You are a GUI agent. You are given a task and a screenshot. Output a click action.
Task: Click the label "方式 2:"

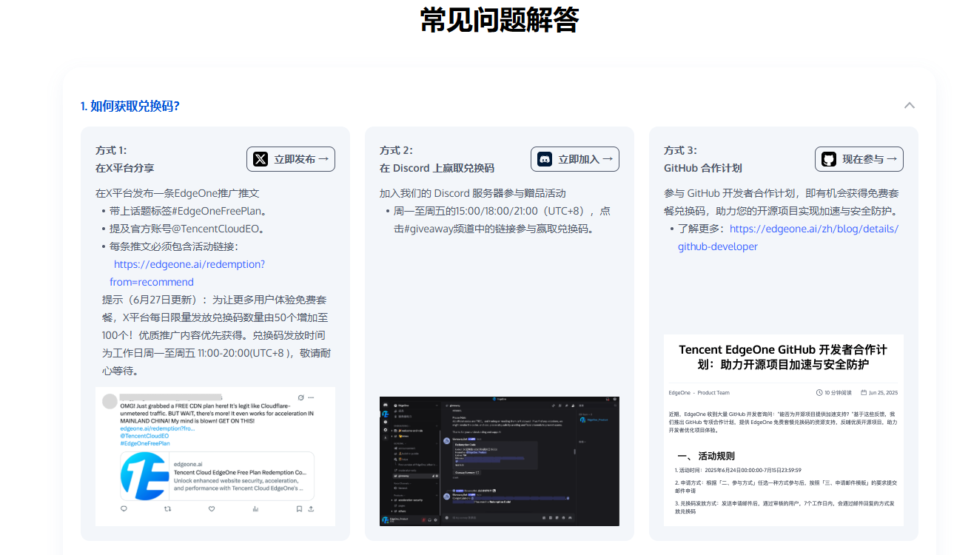(x=397, y=150)
